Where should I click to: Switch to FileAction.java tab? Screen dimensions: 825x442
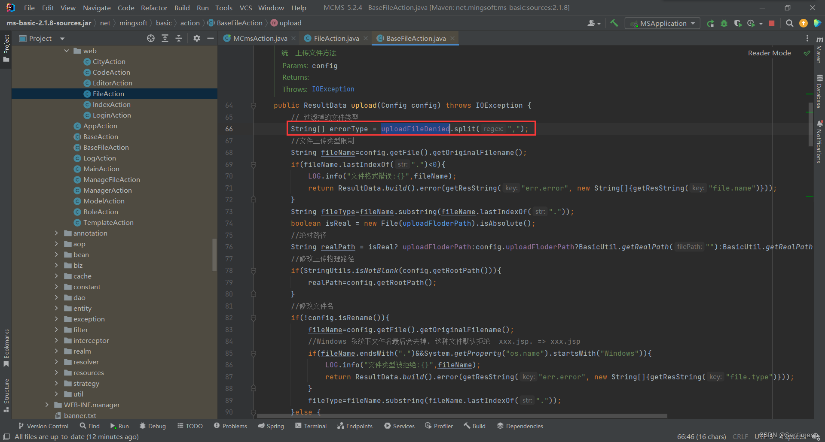coord(336,39)
